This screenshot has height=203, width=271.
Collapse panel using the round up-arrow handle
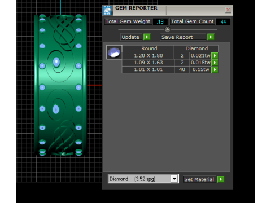click(168, 29)
